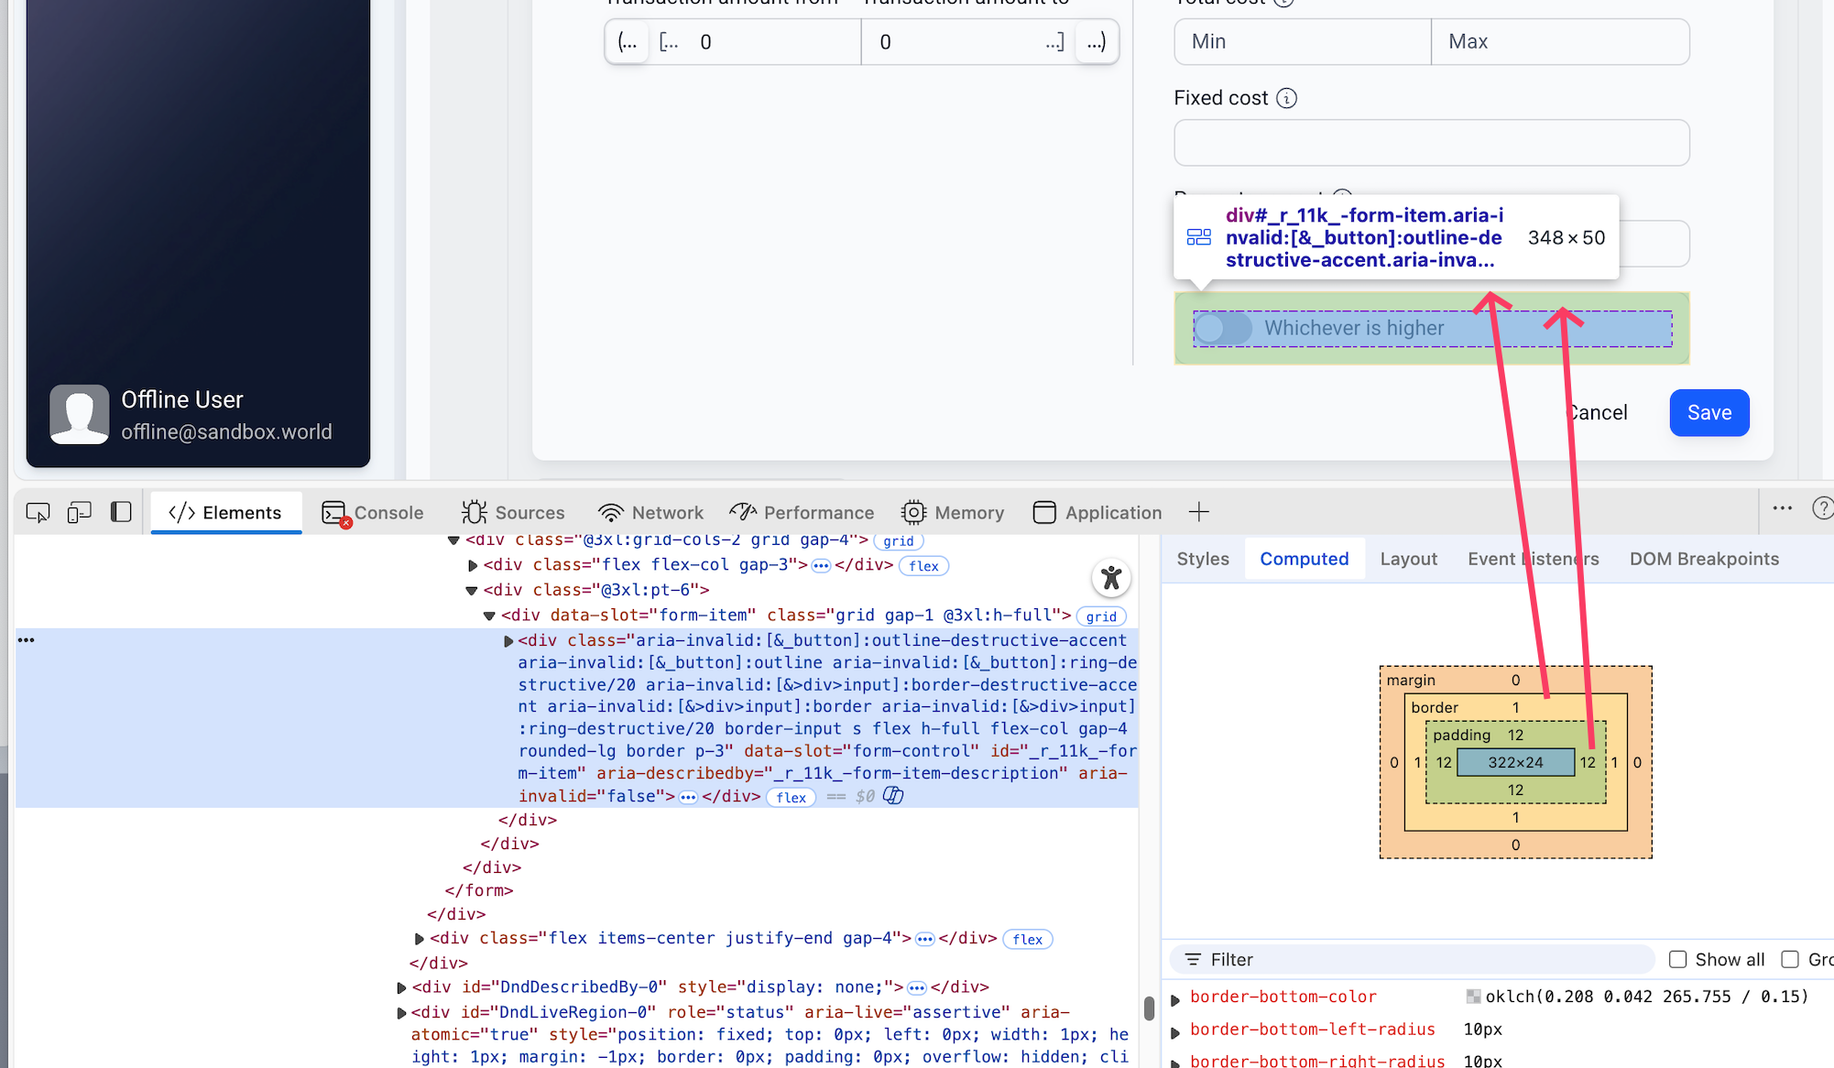The height and width of the screenshot is (1068, 1834).
Task: Click the Memory chip icon
Action: [913, 512]
